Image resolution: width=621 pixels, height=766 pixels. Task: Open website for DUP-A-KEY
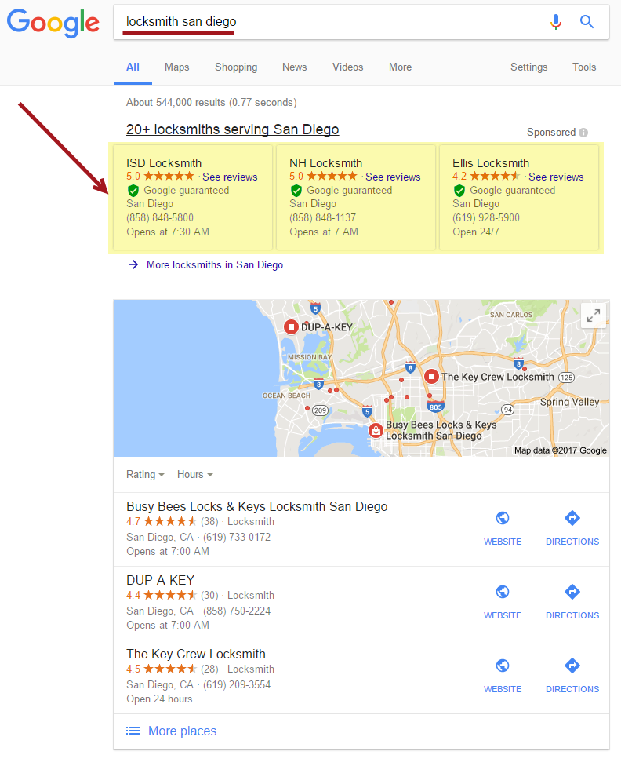point(503,601)
